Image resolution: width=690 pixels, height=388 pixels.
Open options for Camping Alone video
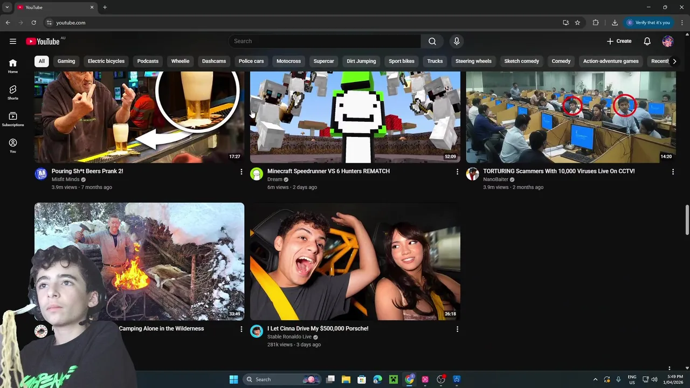pyautogui.click(x=241, y=329)
